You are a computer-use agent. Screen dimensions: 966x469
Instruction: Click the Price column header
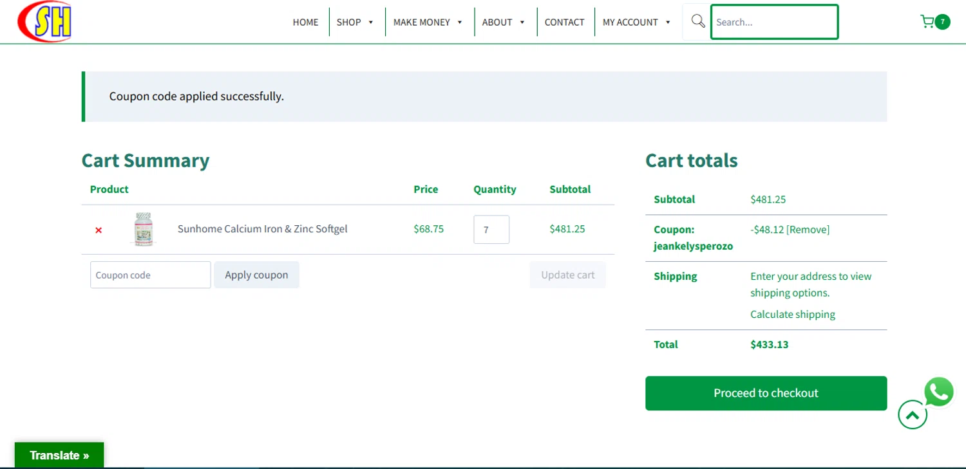click(426, 189)
